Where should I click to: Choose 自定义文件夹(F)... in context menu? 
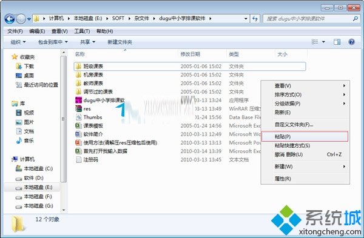(305, 125)
